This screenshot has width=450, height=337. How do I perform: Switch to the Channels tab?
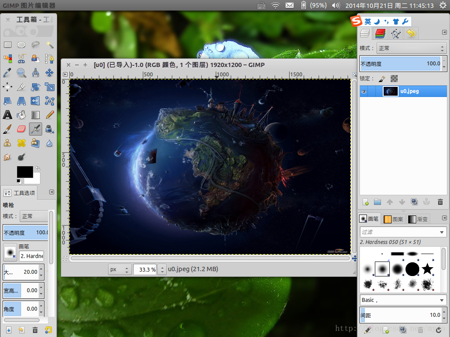pos(380,33)
